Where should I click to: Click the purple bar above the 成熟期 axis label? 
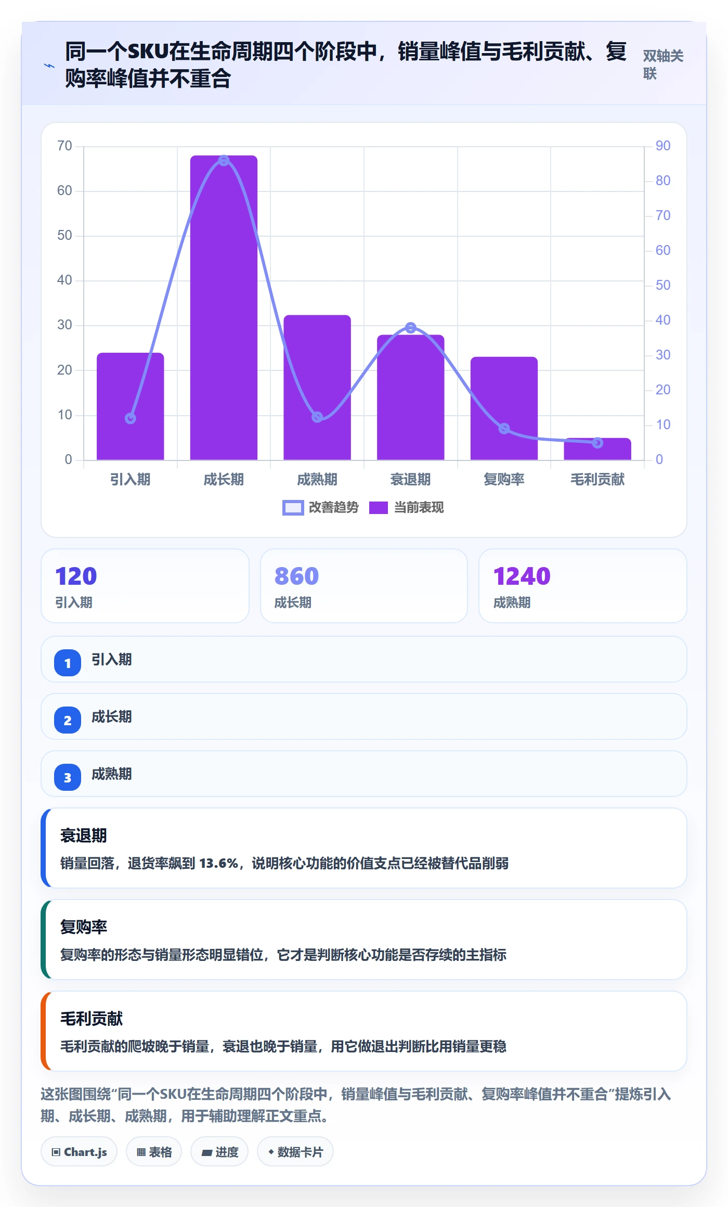click(317, 388)
